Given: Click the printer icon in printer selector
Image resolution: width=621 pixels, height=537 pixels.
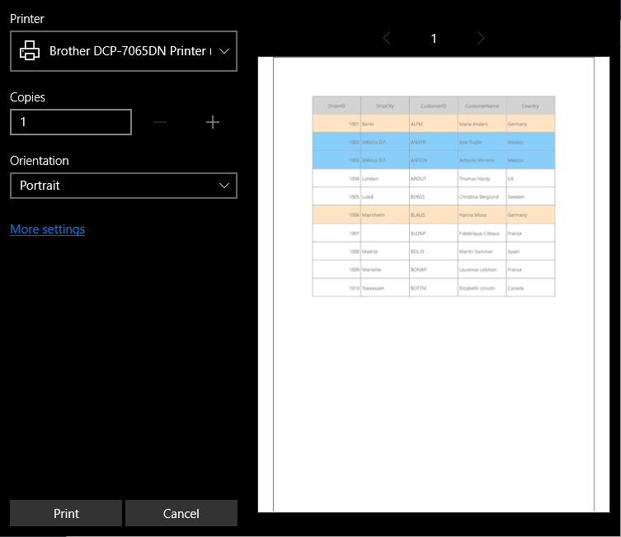Looking at the screenshot, I should 30,50.
